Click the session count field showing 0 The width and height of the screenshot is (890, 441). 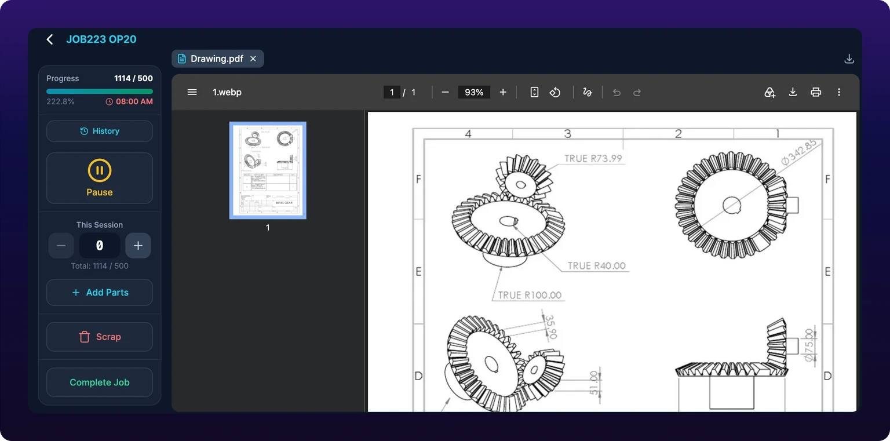(100, 246)
